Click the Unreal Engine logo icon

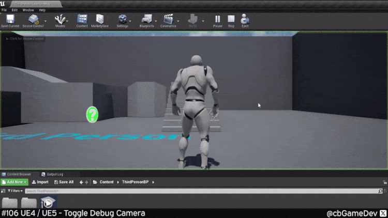[x=3, y=4]
